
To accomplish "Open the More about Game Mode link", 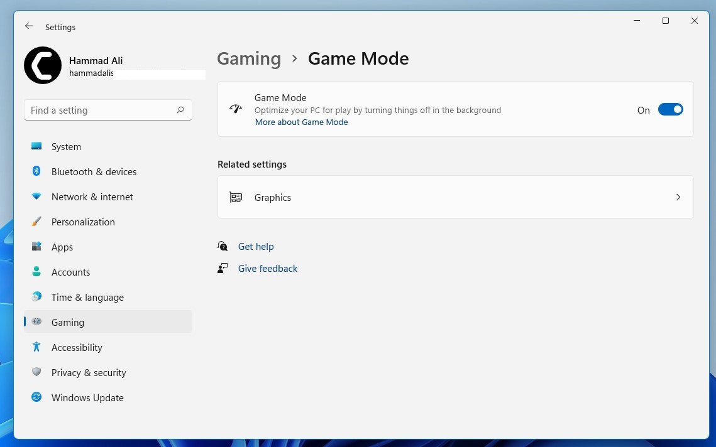I will pos(301,122).
